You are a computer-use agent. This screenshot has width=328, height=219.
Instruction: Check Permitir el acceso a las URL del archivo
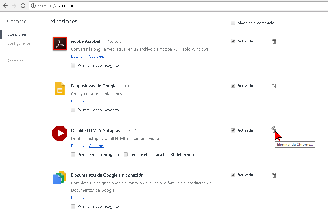click(125, 154)
